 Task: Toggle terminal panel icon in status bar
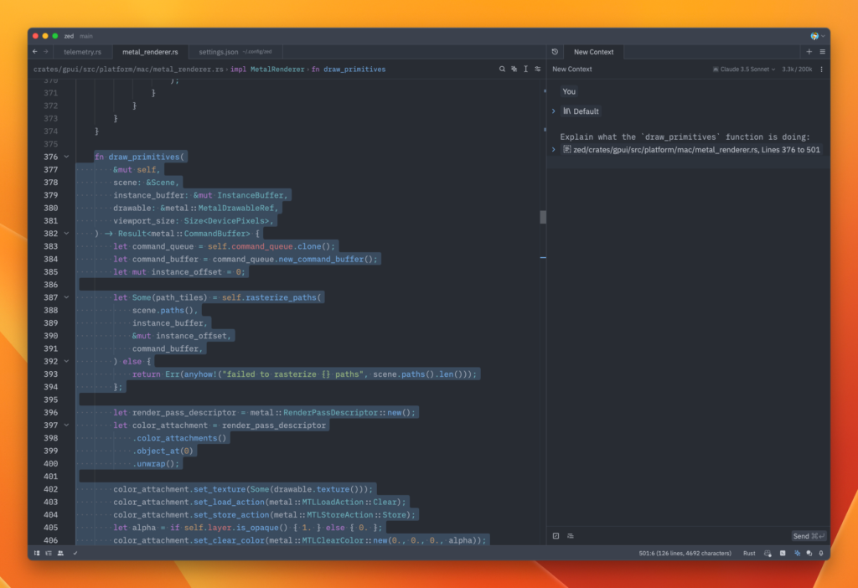click(x=783, y=553)
